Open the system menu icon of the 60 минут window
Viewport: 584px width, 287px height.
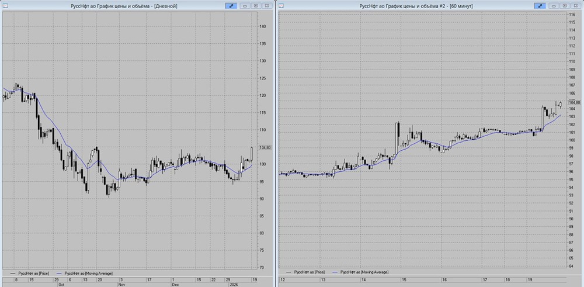tap(281, 6)
